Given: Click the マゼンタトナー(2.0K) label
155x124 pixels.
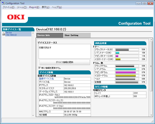Looking at the screenshot, I should (x=104, y=56).
